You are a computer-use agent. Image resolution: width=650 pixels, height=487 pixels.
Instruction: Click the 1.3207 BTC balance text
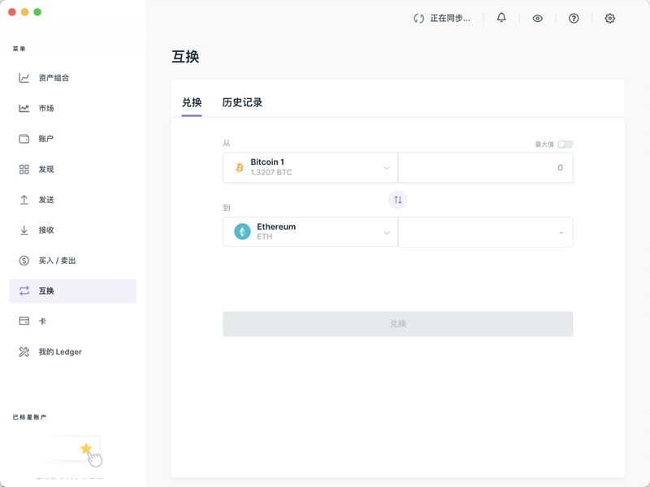tap(271, 172)
